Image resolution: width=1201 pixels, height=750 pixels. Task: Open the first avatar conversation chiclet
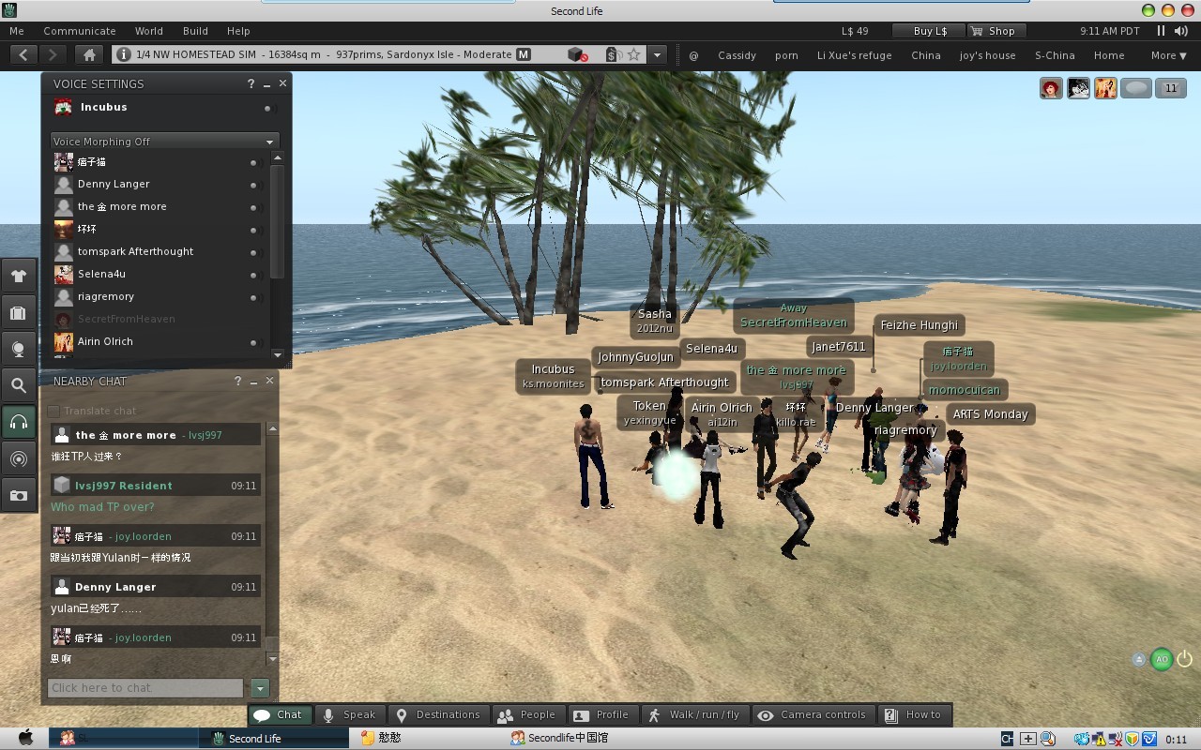1051,88
